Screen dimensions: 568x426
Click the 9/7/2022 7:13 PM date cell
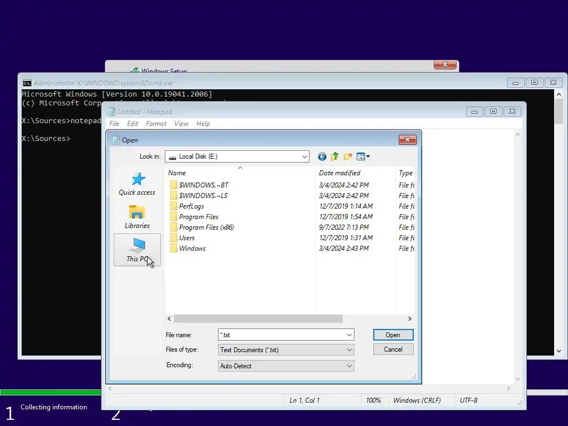(344, 227)
